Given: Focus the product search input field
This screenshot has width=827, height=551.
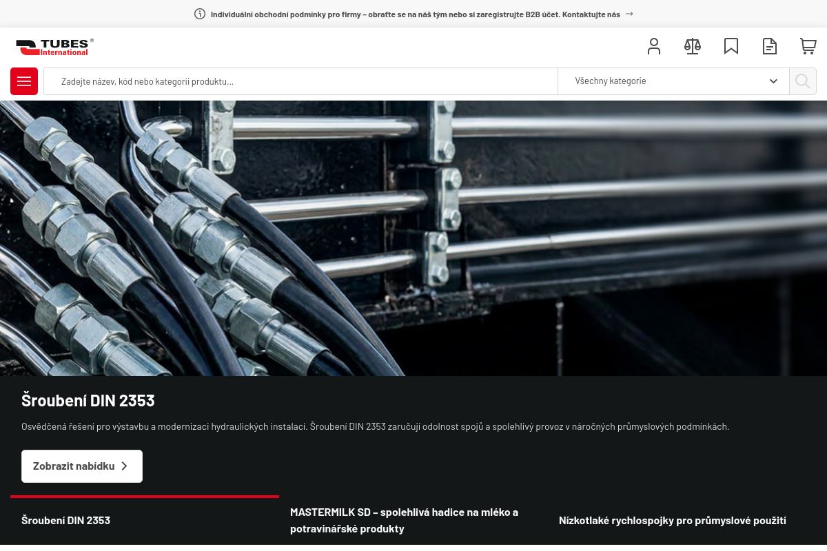Looking at the screenshot, I should coord(300,81).
